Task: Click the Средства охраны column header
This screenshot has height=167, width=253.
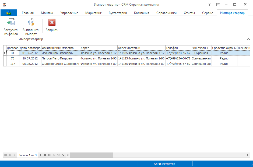Action: [224, 48]
